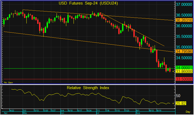
Task: Click the 36.26316 orange trendline price label
Action: [x=184, y=20]
